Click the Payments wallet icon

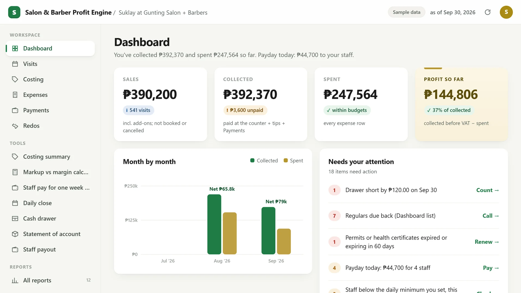(15, 110)
